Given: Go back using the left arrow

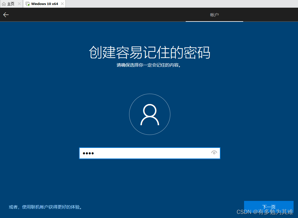Looking at the screenshot, I should [6, 15].
